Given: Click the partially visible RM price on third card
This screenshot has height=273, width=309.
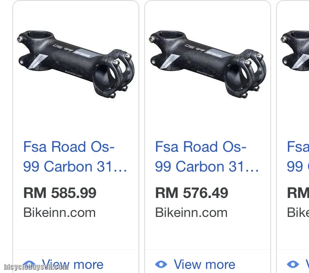Looking at the screenshot, I should point(297,193).
